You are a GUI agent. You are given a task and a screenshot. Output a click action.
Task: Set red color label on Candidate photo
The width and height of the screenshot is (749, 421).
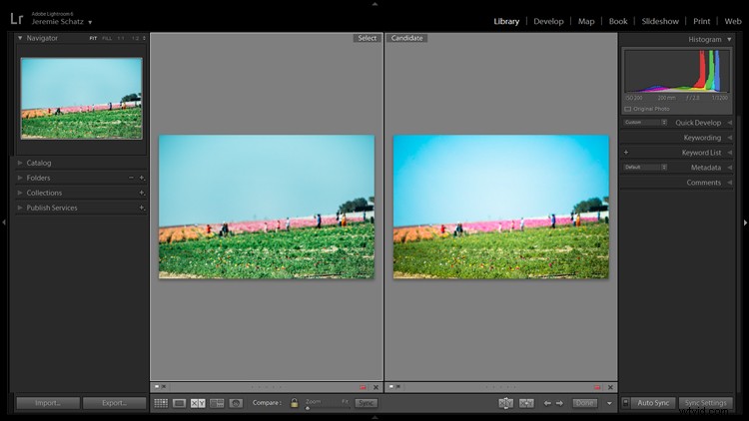pos(597,387)
